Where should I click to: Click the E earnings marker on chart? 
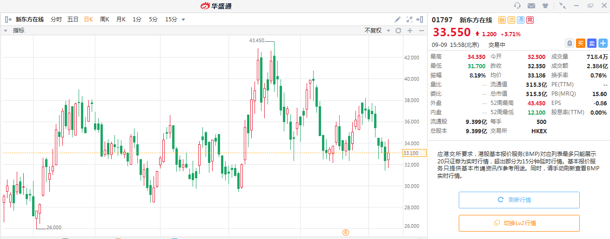click(346, 232)
